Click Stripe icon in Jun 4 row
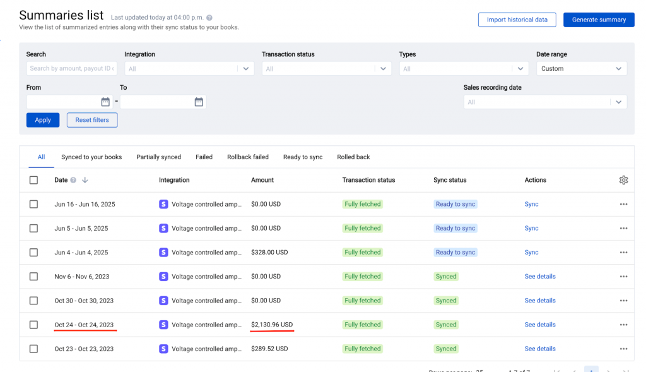This screenshot has width=646, height=372. click(163, 253)
